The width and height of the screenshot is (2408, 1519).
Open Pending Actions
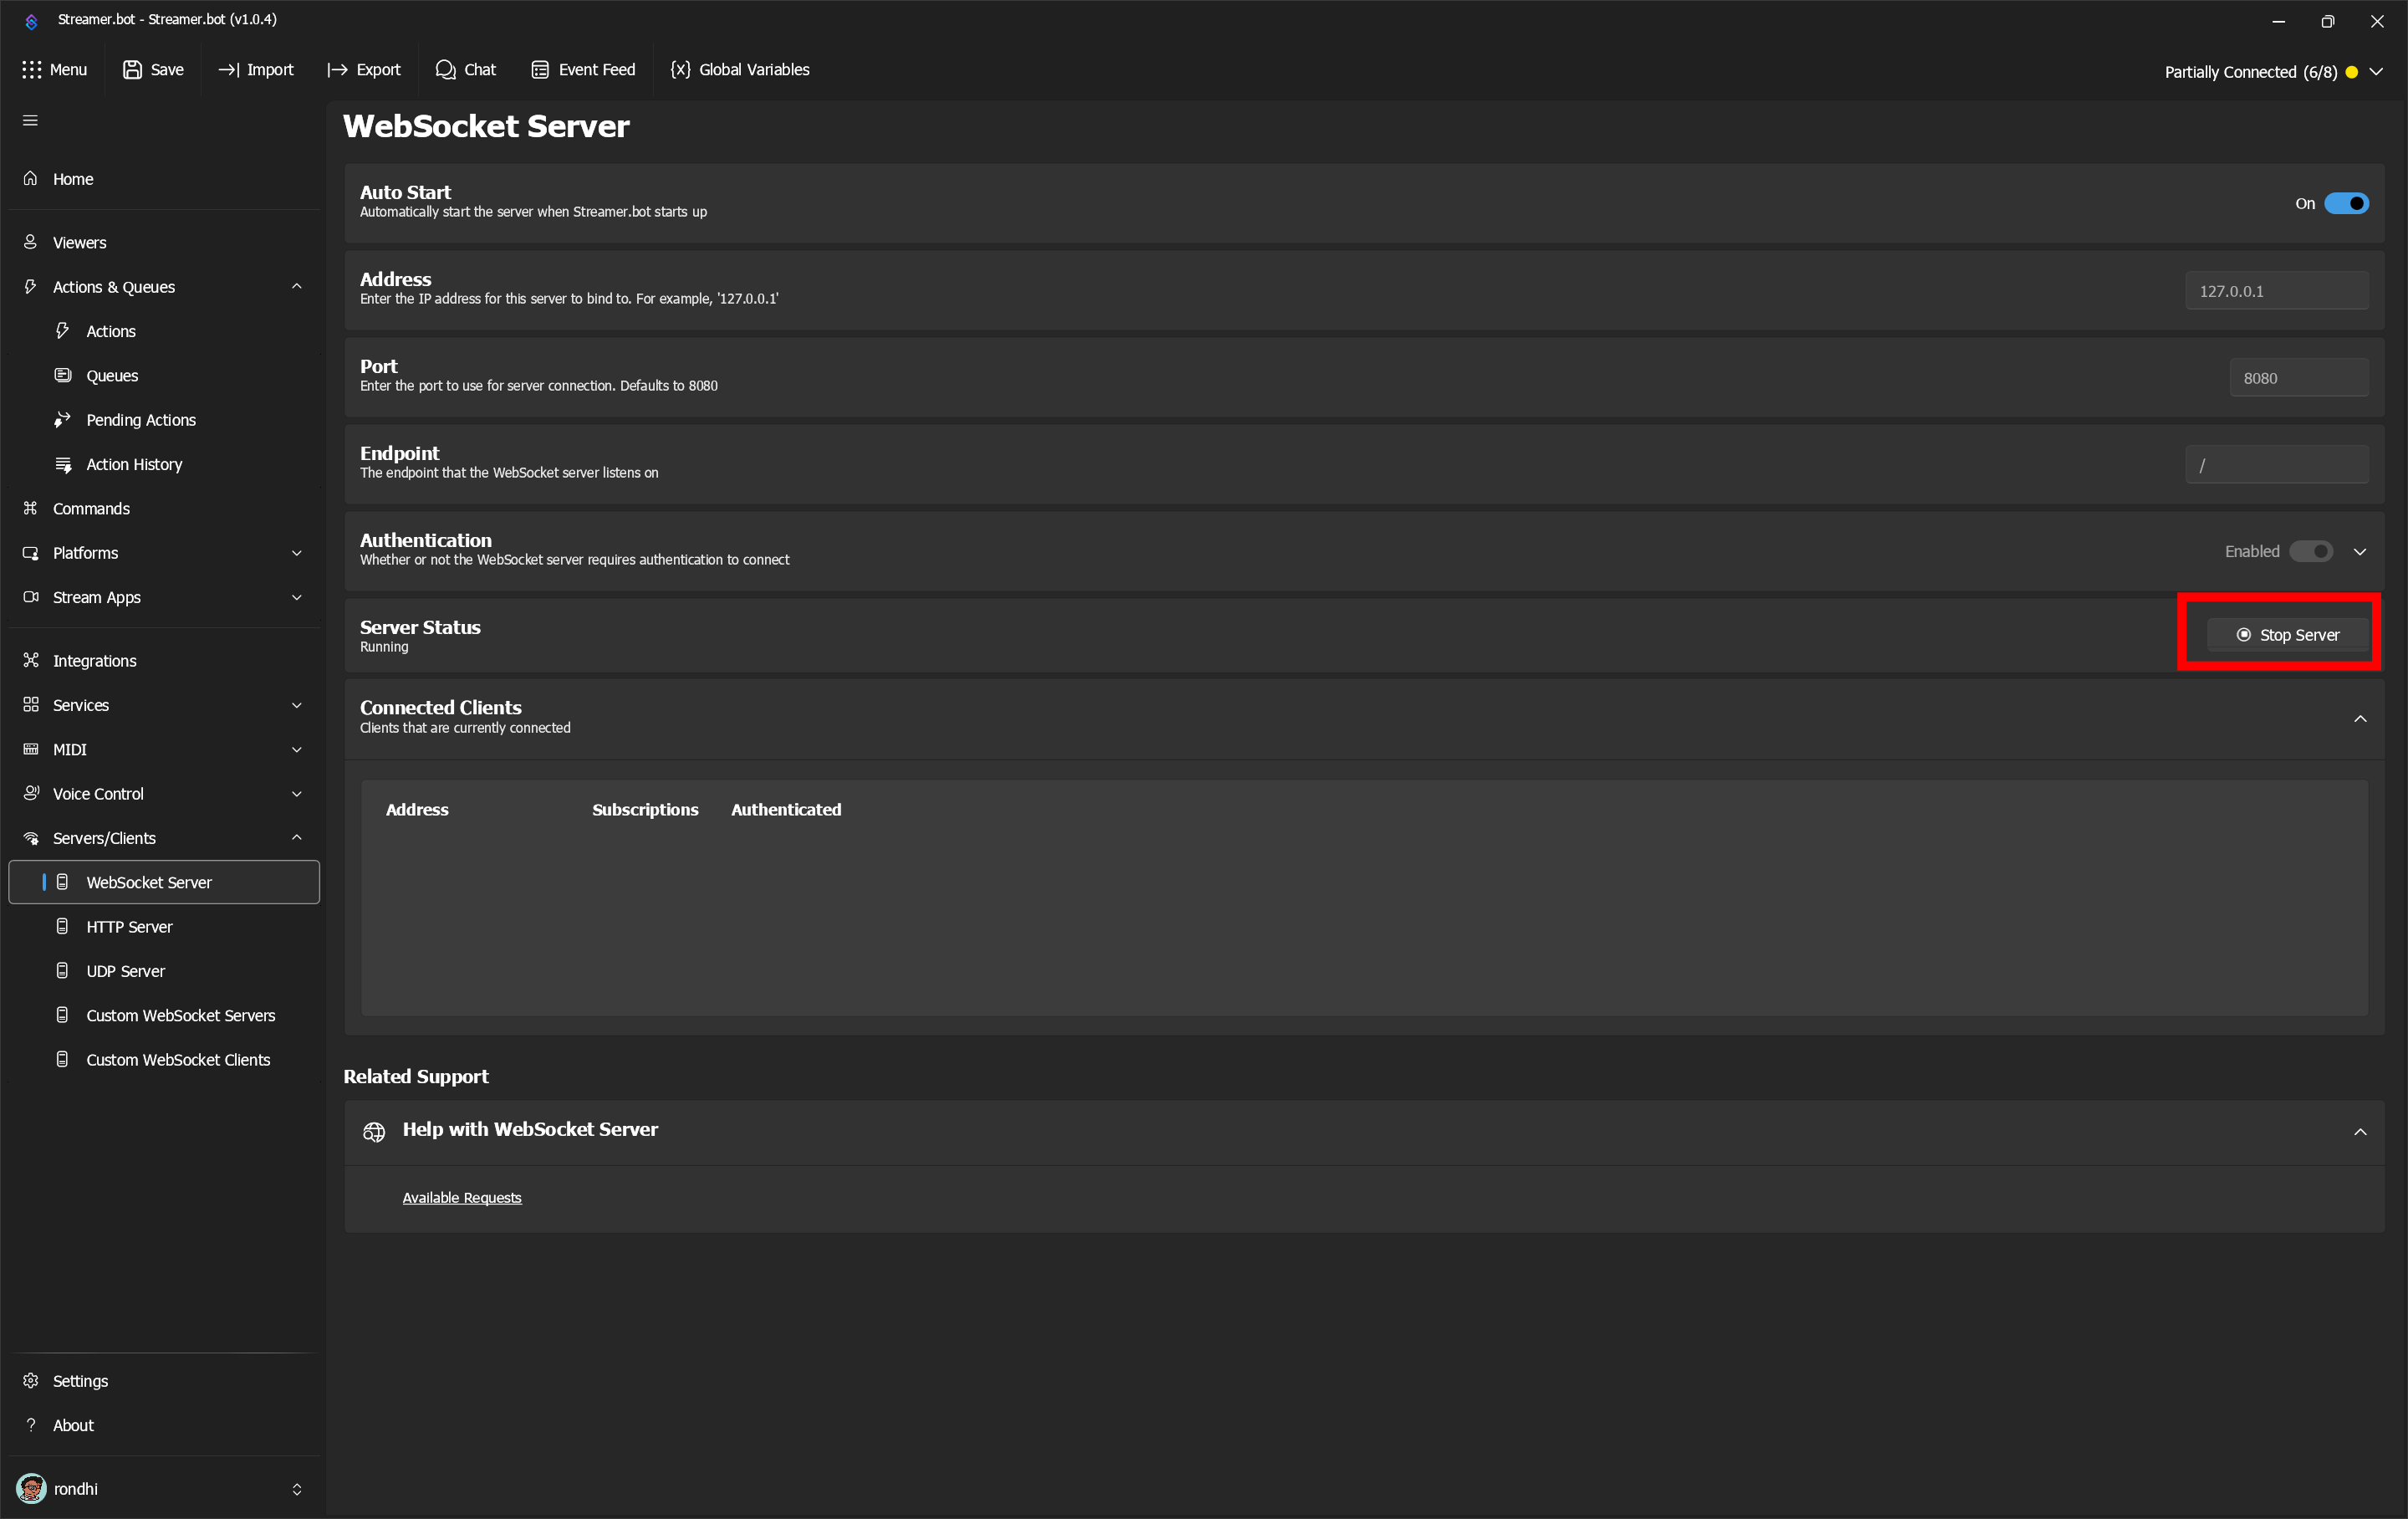pos(164,419)
